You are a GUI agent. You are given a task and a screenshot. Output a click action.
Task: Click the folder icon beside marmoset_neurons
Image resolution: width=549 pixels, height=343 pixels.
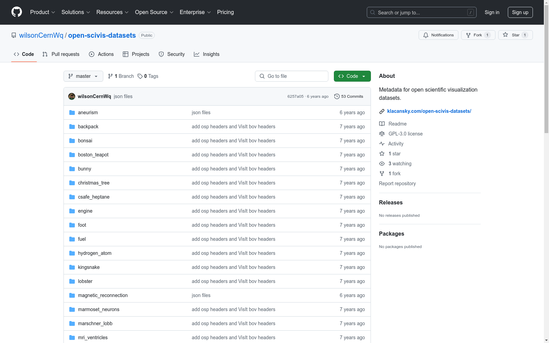pyautogui.click(x=72, y=309)
